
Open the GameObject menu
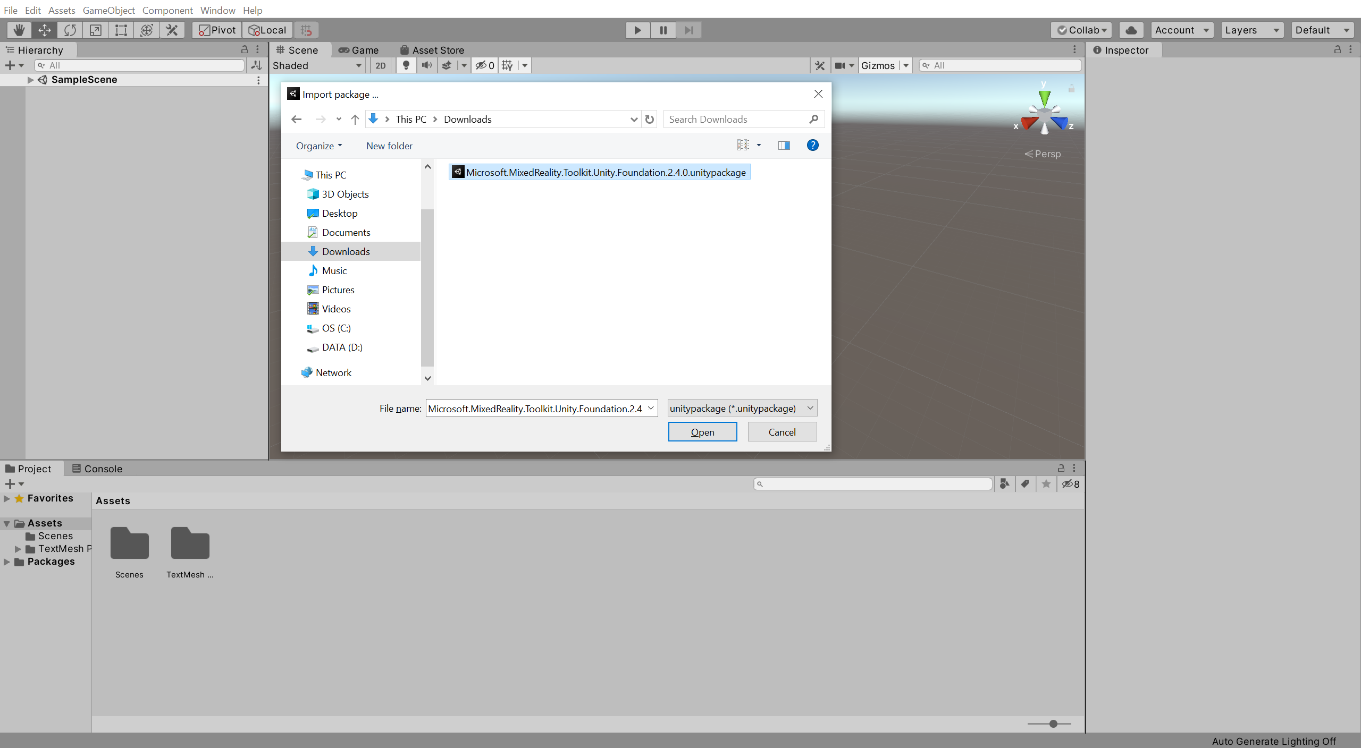click(108, 10)
